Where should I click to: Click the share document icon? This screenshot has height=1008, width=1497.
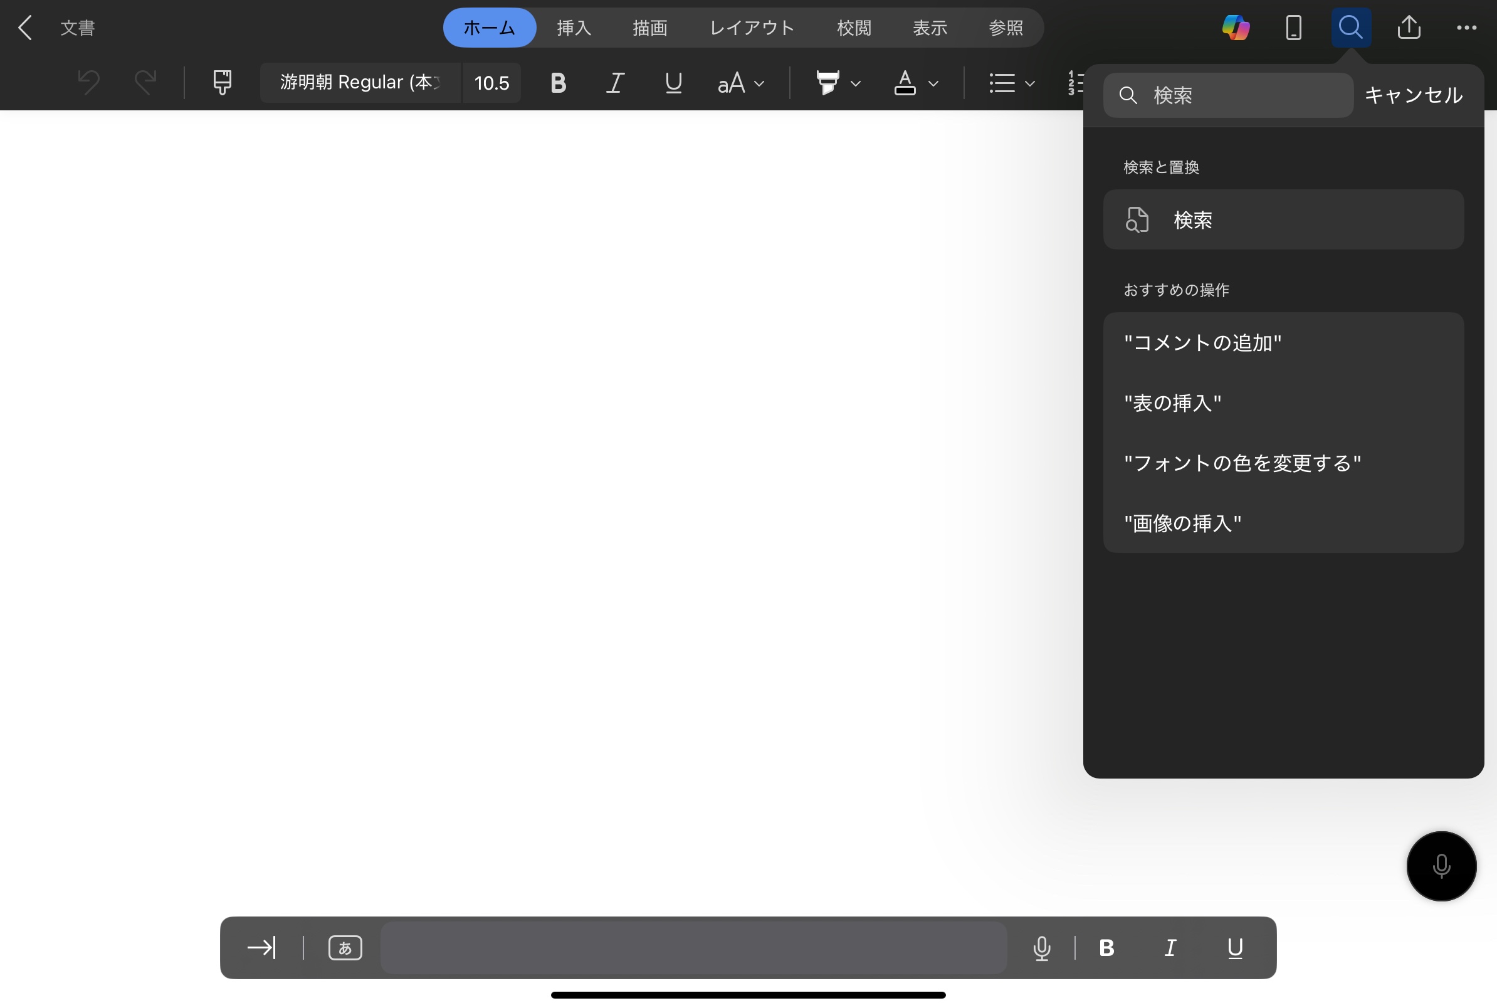[1409, 28]
